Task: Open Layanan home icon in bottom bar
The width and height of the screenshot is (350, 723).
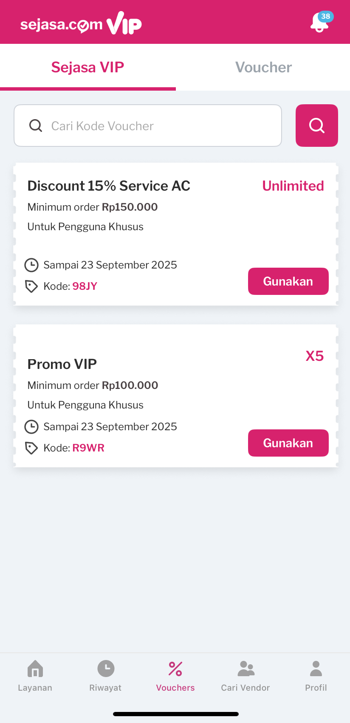Action: (x=35, y=669)
